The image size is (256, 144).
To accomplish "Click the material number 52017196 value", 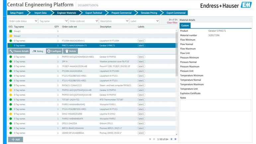I will point(214,35).
